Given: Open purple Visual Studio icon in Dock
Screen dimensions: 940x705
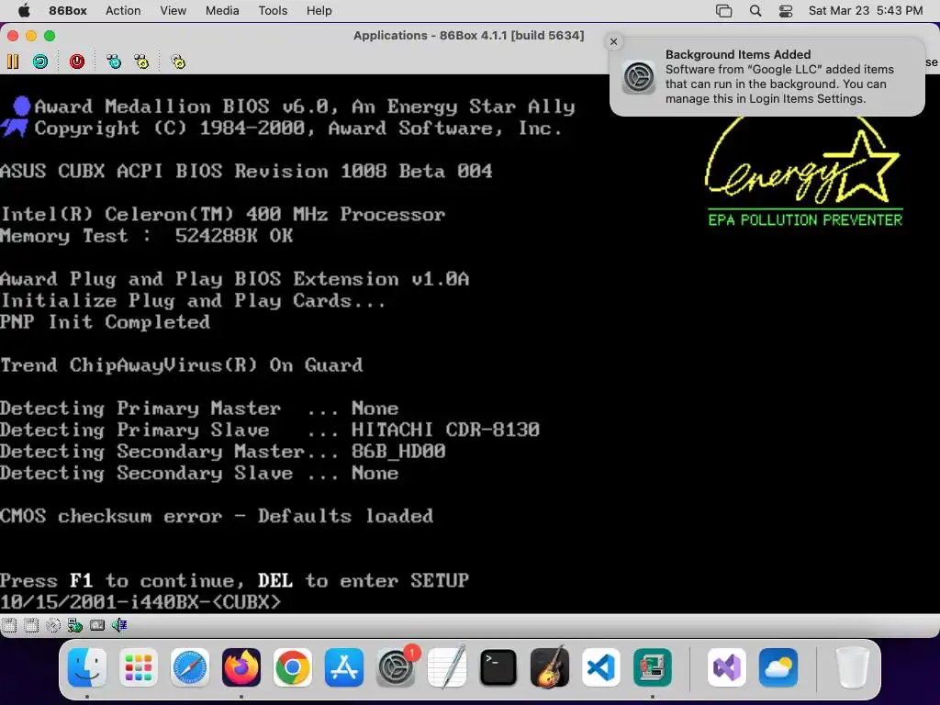Looking at the screenshot, I should (727, 667).
